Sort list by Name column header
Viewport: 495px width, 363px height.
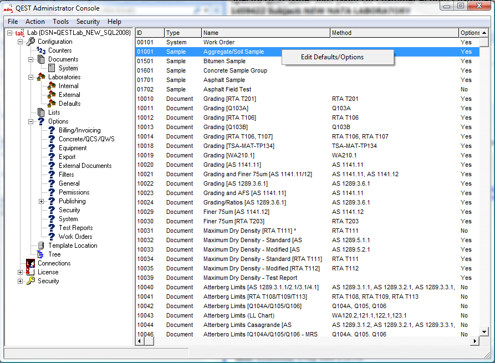[x=266, y=33]
